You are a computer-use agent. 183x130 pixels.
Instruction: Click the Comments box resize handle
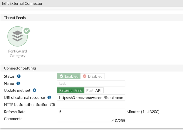[113, 121]
